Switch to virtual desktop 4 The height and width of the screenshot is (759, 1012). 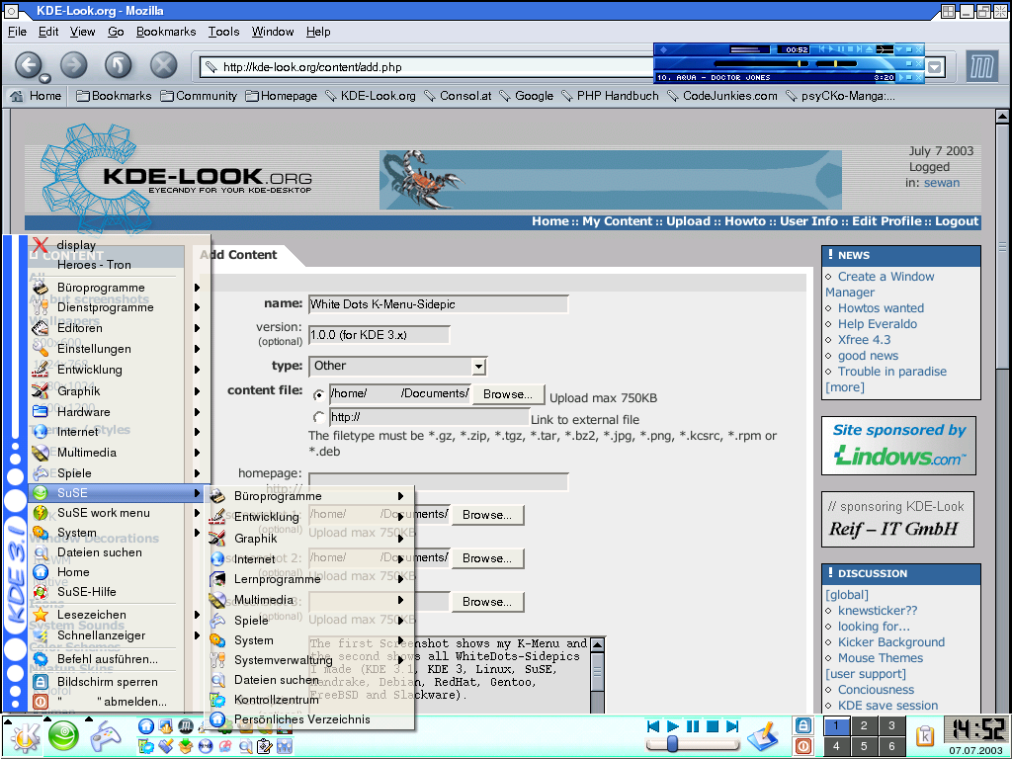[836, 746]
